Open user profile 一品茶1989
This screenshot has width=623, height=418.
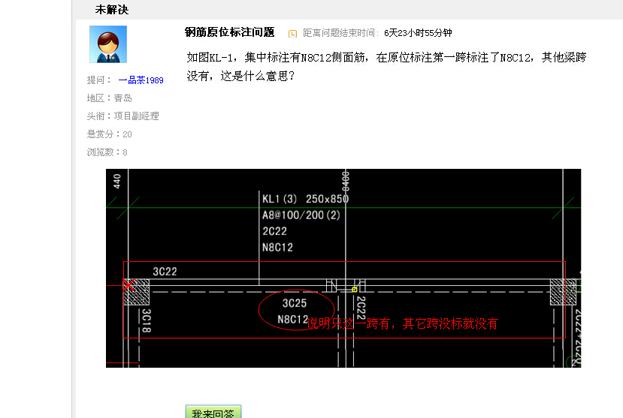tap(141, 80)
